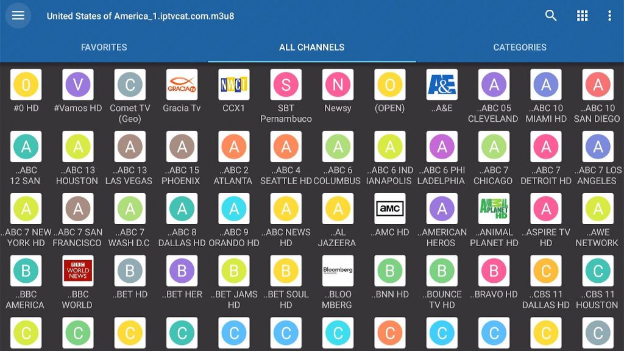
Task: Switch to the Favorites tab
Action: pos(104,48)
